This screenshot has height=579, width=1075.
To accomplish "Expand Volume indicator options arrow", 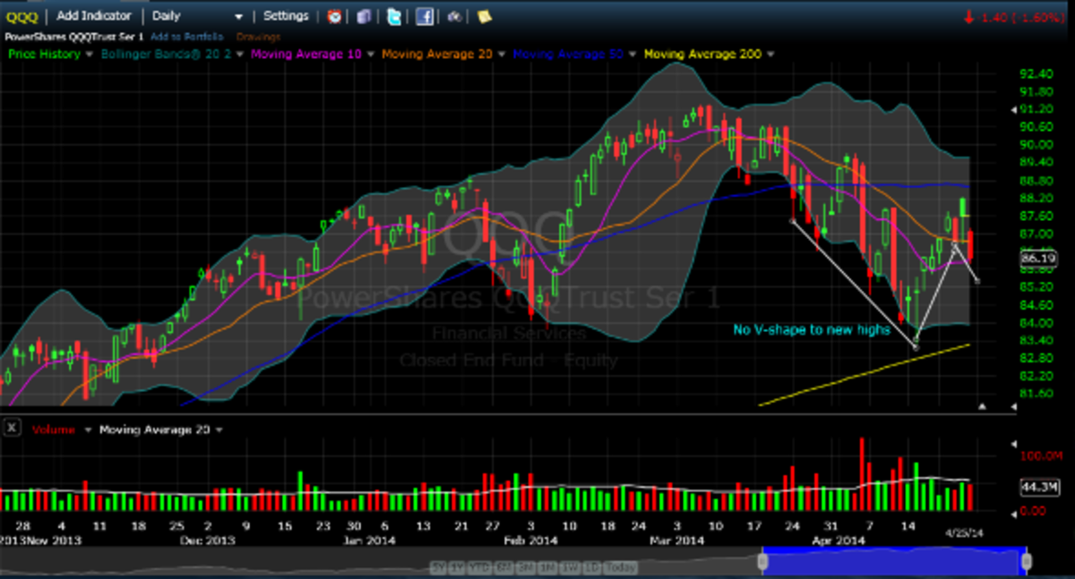I will pos(88,430).
